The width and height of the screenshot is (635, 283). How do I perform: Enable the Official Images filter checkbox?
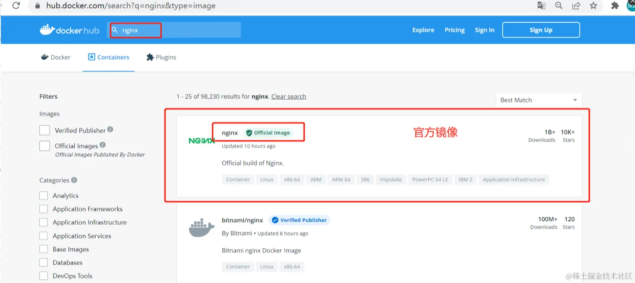pyautogui.click(x=45, y=146)
